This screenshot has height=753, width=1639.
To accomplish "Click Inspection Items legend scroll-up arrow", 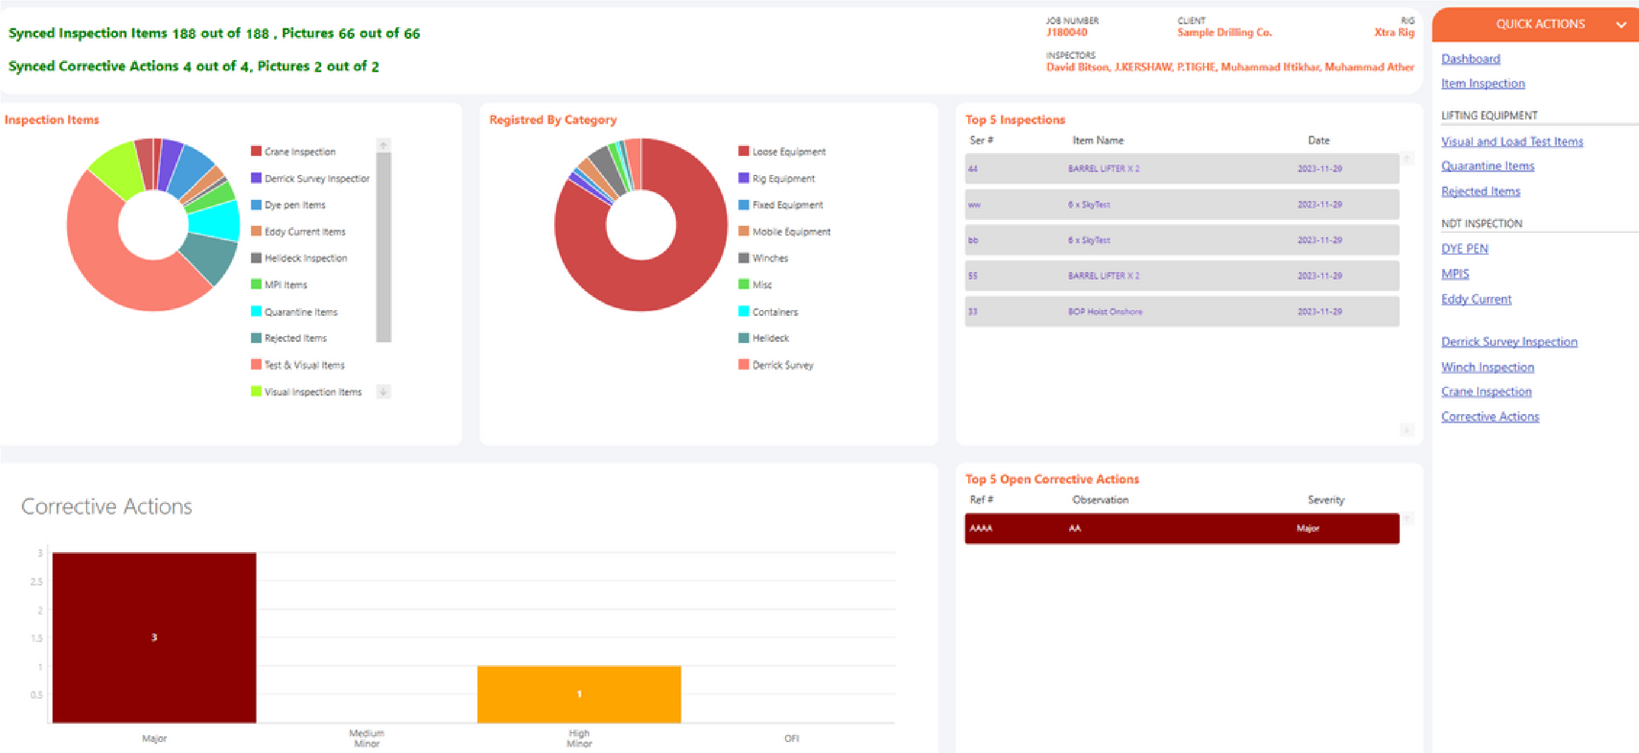I will pyautogui.click(x=383, y=145).
